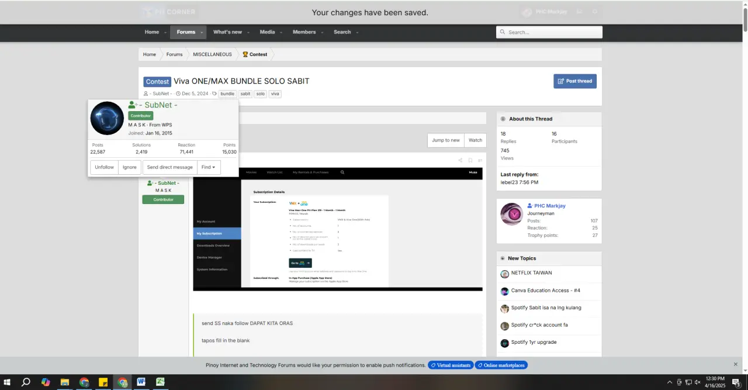748x390 pixels.
Task: Click the Ignore button in the user card
Action: pos(130,167)
